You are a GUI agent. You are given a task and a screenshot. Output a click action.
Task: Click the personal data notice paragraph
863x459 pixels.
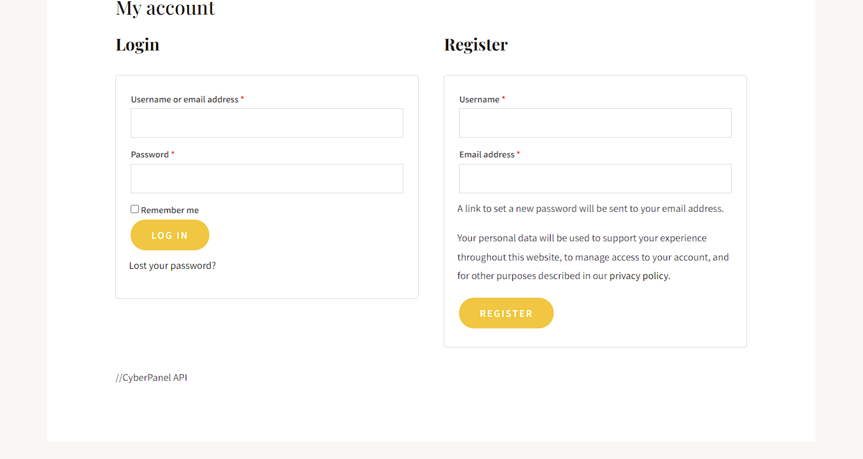[x=592, y=257]
